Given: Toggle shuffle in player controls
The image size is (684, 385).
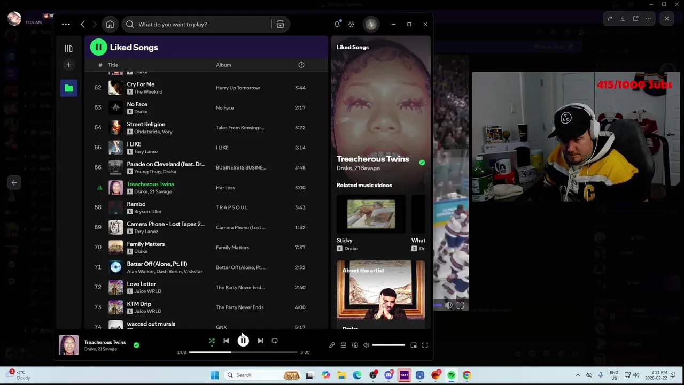Looking at the screenshot, I should click(212, 341).
